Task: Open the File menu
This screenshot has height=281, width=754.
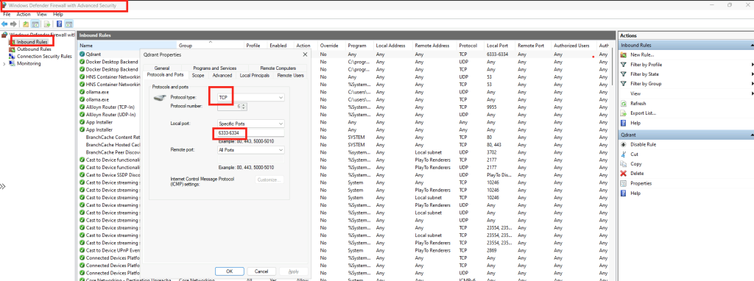Action: 7,15
